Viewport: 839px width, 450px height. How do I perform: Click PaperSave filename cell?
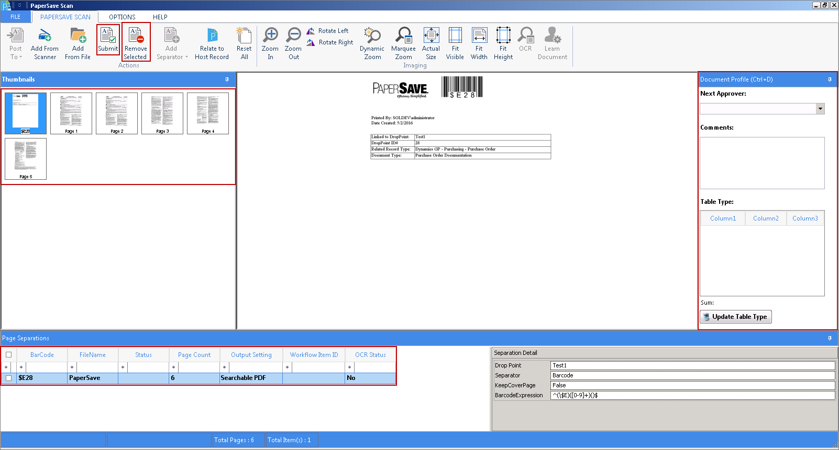coord(93,378)
